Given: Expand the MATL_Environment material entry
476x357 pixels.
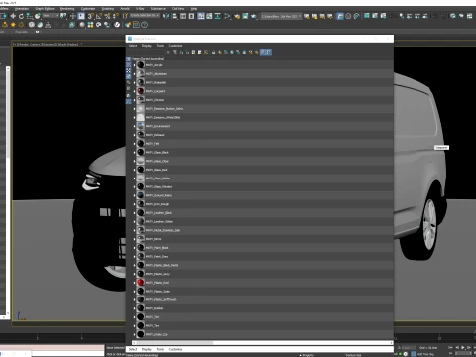Looking at the screenshot, I should [135, 126].
